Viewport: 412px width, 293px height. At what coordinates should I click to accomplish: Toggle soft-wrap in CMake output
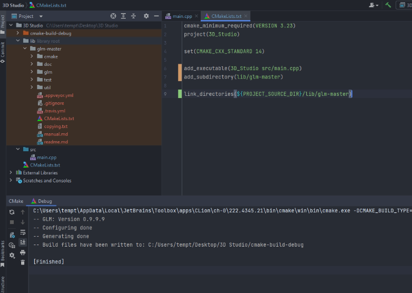click(x=23, y=232)
